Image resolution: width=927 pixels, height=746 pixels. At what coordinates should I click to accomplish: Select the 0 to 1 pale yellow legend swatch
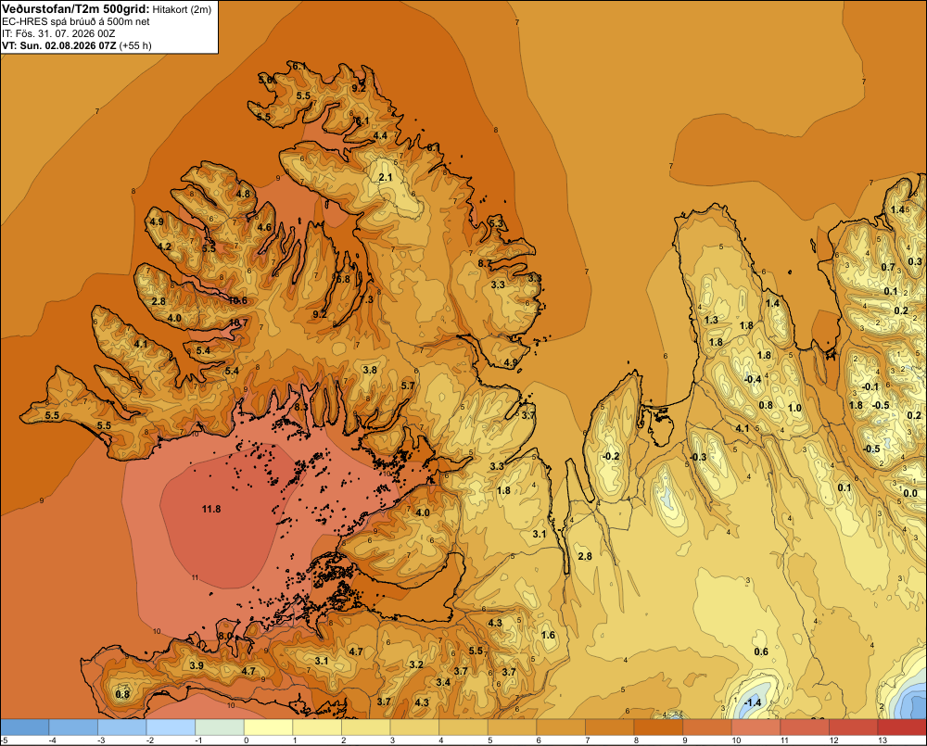(x=269, y=727)
